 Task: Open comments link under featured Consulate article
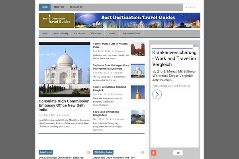click(x=63, y=115)
